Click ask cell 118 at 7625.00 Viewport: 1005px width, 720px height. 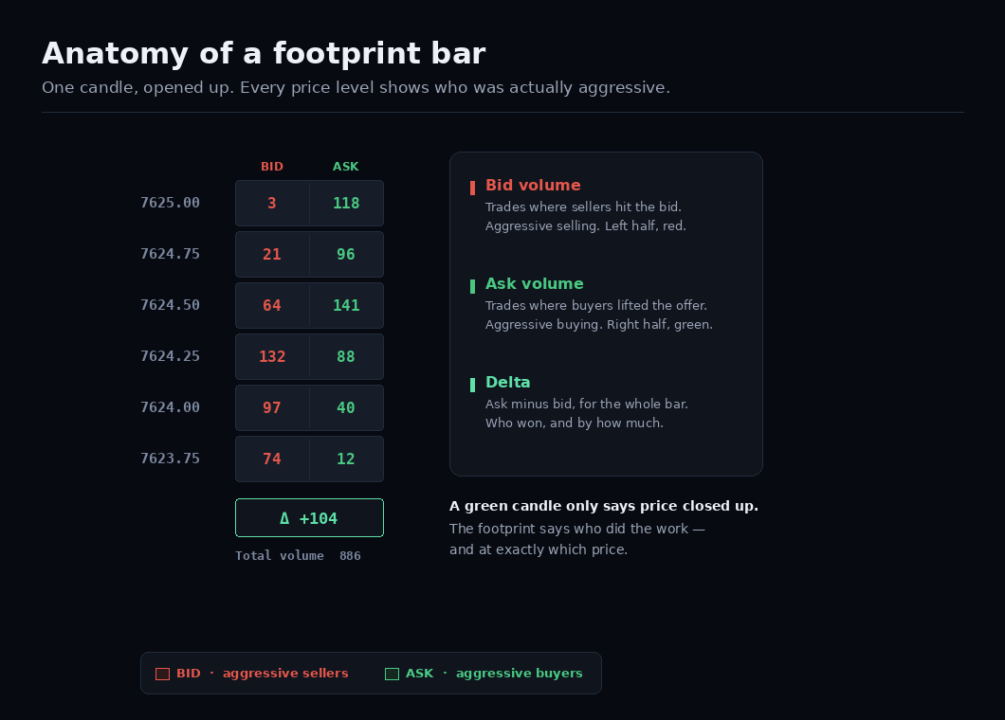(347, 203)
